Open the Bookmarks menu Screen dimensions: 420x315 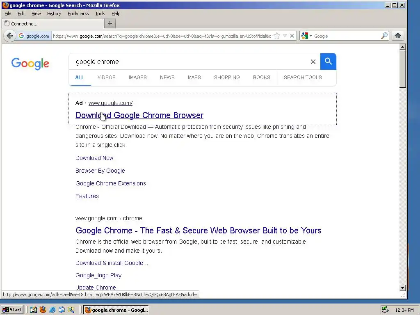click(78, 14)
